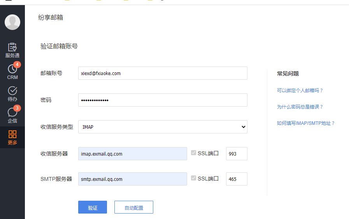Click the 密码 password field
Image resolution: width=349 pixels, height=219 pixels.
(163, 100)
